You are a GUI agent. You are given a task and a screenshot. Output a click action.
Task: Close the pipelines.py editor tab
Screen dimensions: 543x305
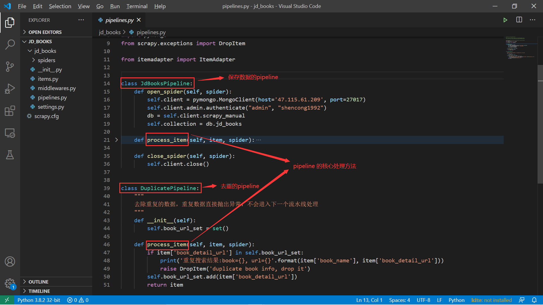click(139, 20)
